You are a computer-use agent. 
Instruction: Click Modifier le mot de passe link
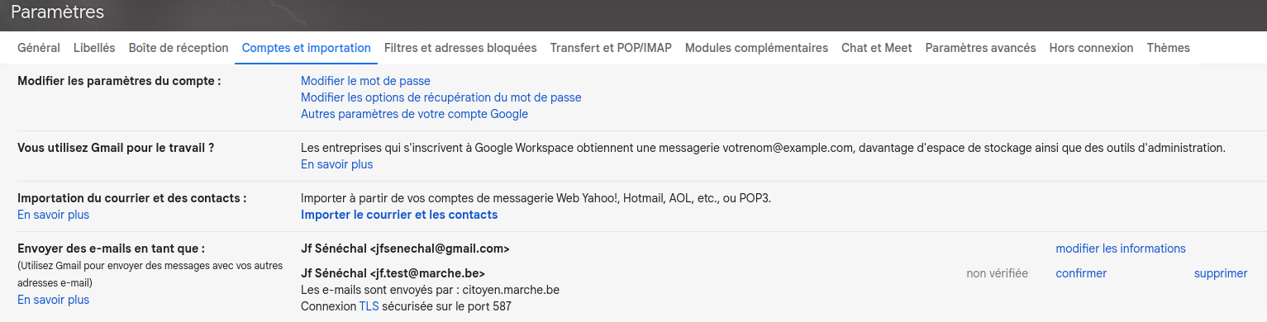(365, 81)
